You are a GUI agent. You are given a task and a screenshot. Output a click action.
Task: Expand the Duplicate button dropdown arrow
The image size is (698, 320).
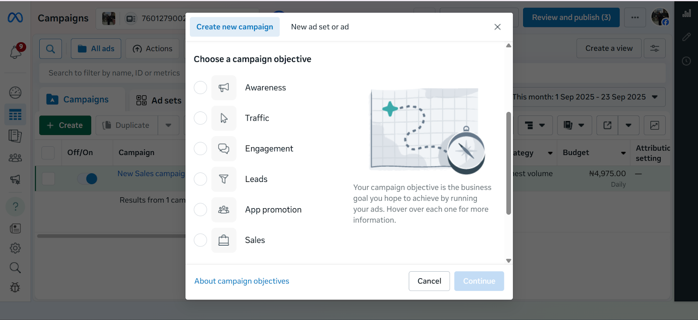168,125
